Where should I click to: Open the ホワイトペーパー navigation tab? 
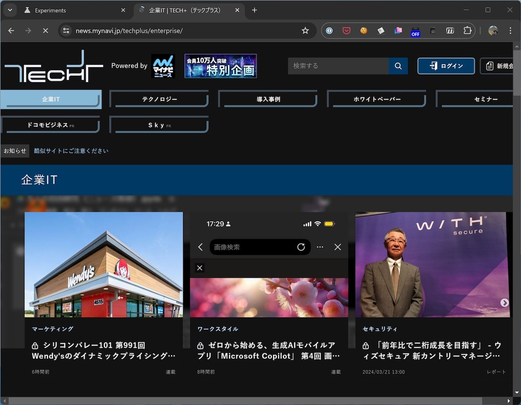coord(377,99)
